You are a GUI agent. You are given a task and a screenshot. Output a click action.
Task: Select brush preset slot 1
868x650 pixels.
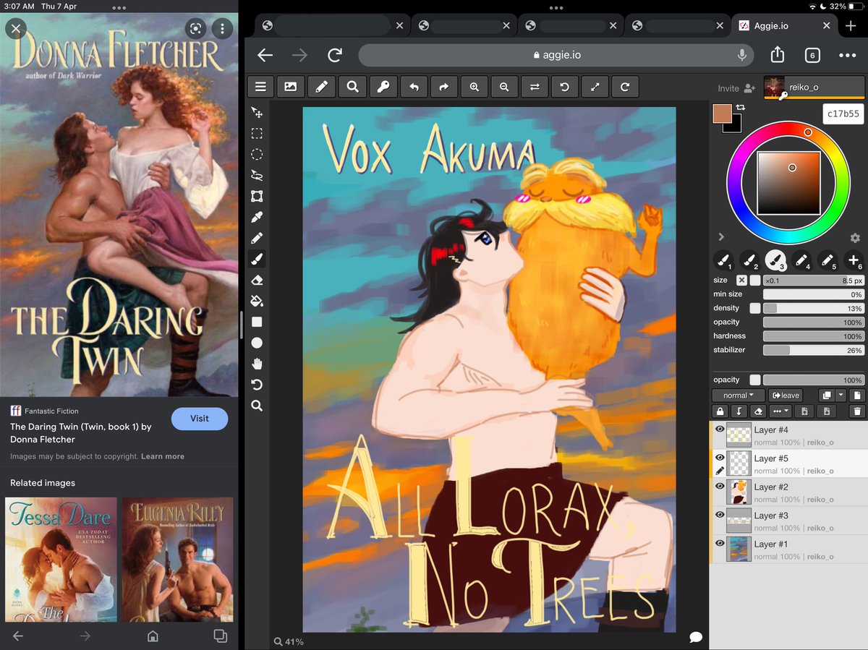point(723,260)
